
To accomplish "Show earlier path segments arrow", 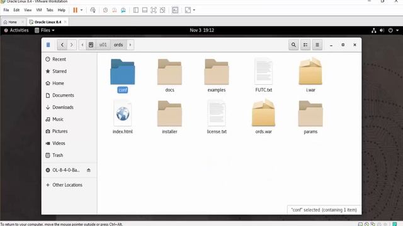I will click(x=82, y=45).
